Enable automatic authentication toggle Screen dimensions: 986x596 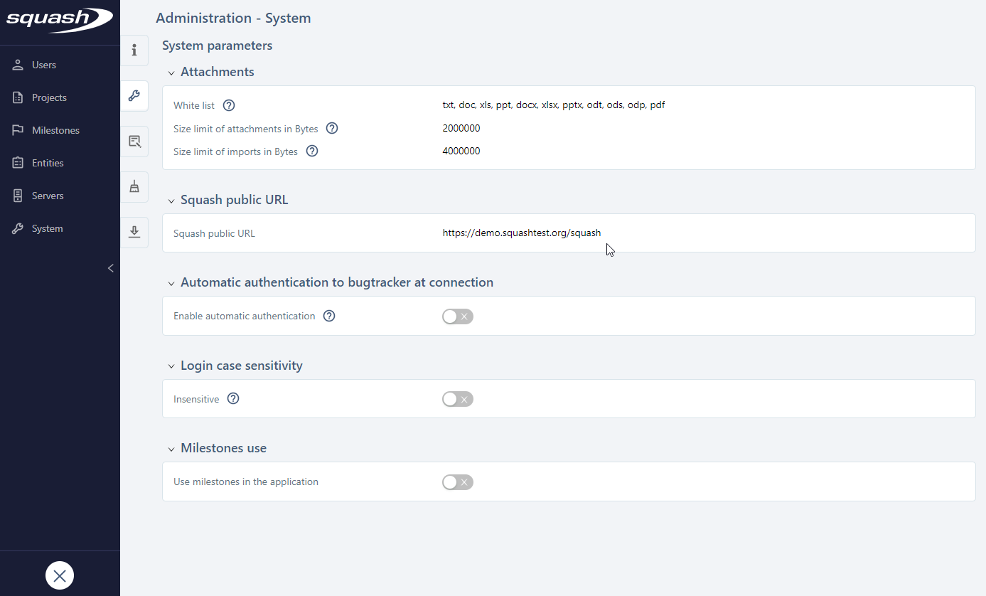click(457, 316)
